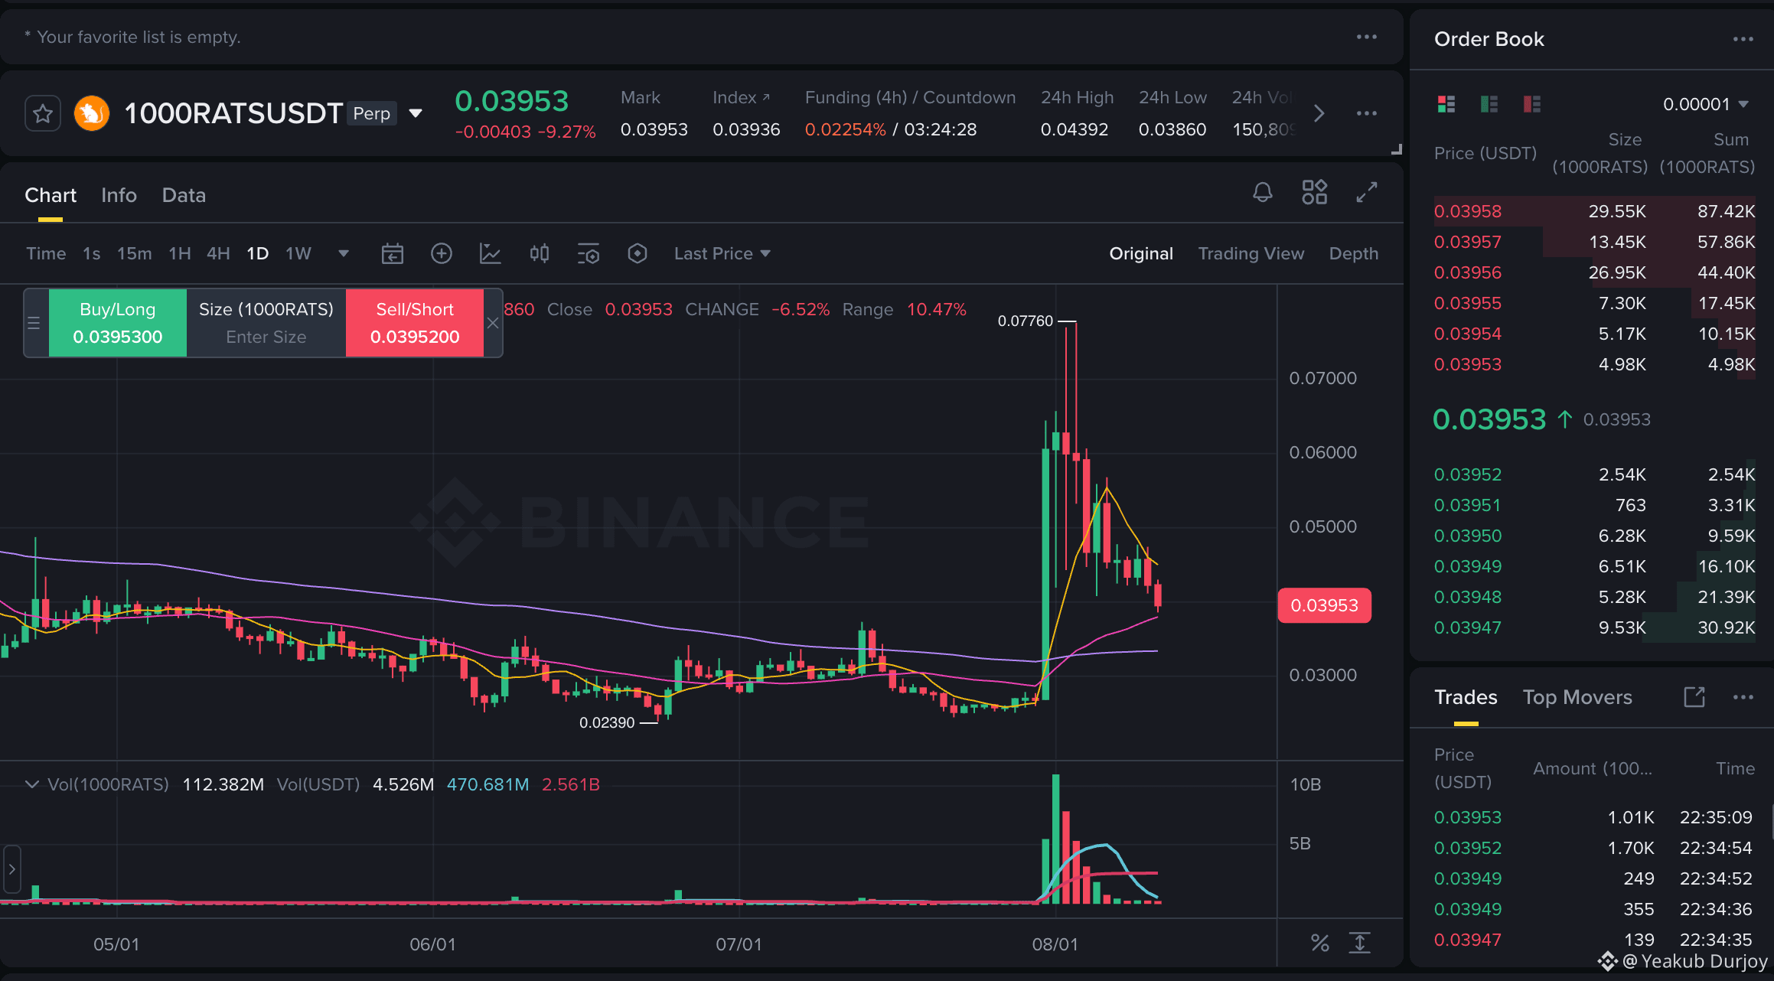Click the large 0.03953 order book mid price
Viewport: 1774px width, 981px height.
tap(1489, 419)
